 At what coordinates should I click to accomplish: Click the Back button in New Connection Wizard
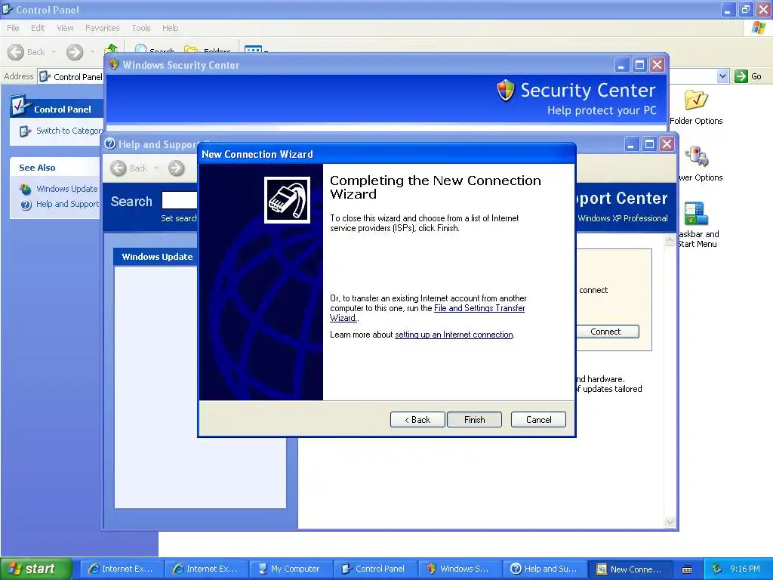pos(417,420)
